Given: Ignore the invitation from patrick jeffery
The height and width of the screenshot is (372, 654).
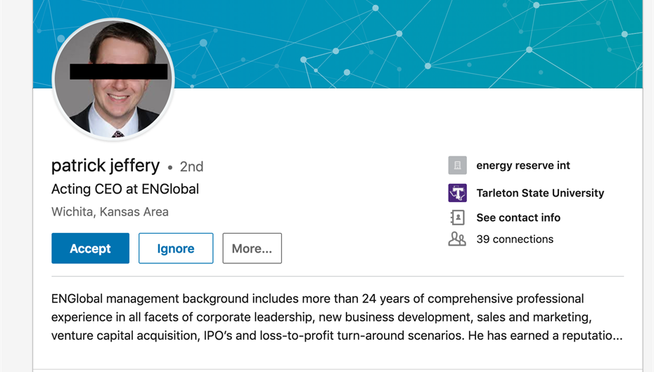Looking at the screenshot, I should [x=176, y=248].
